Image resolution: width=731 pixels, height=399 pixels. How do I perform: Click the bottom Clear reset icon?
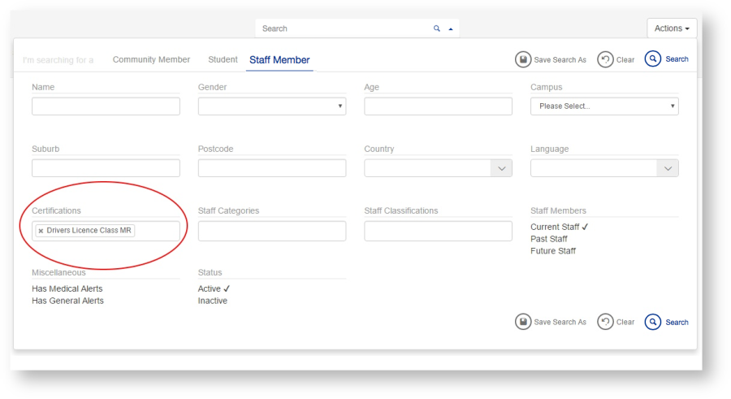605,322
